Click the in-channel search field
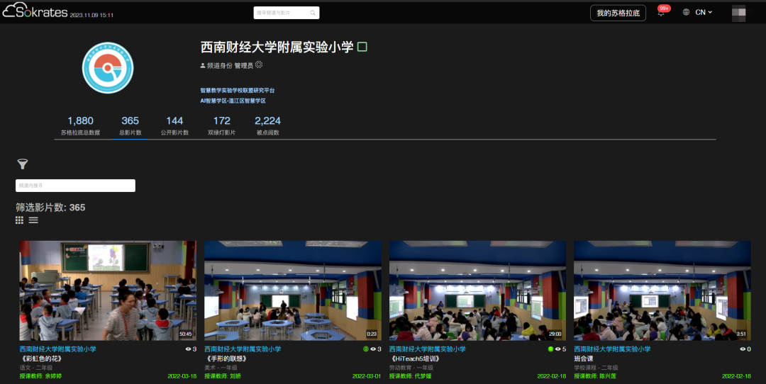Viewport: 766px width, 384px height. [75, 186]
